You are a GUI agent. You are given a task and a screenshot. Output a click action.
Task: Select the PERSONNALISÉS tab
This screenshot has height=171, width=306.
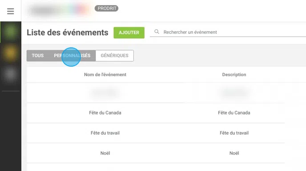pos(72,56)
